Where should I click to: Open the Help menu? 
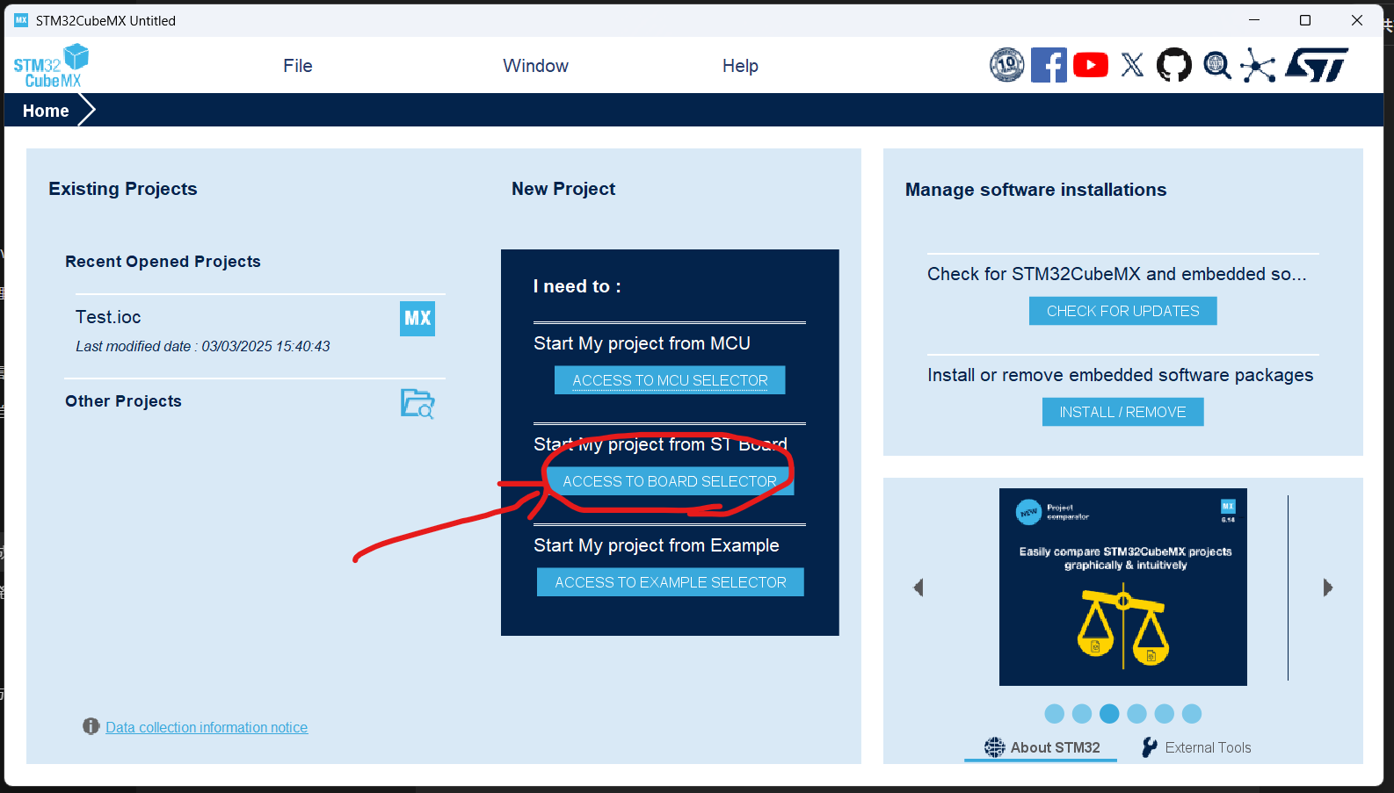coord(740,66)
